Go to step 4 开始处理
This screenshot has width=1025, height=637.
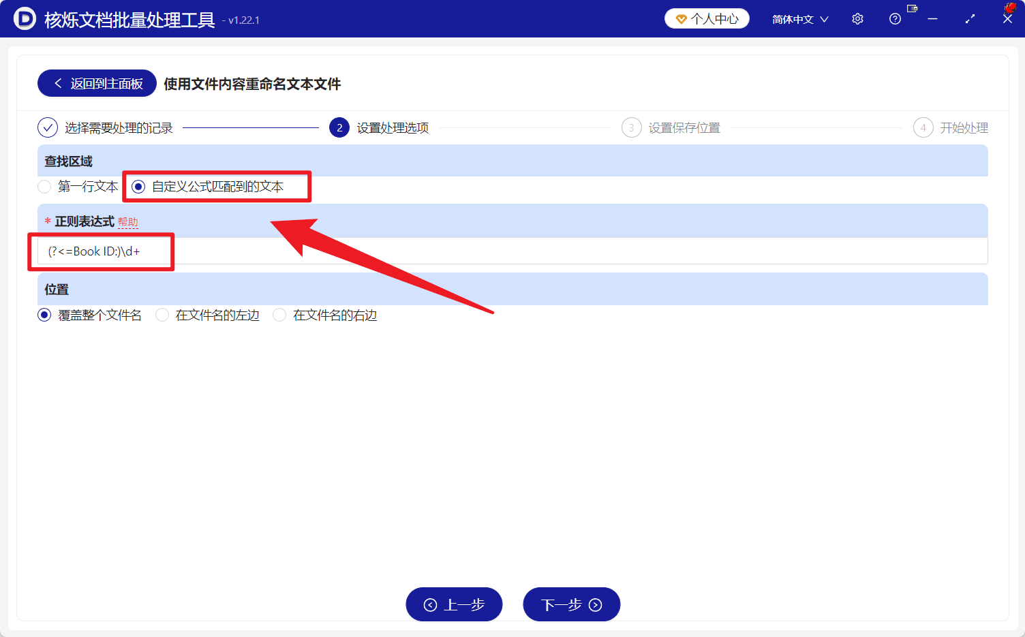click(x=951, y=127)
